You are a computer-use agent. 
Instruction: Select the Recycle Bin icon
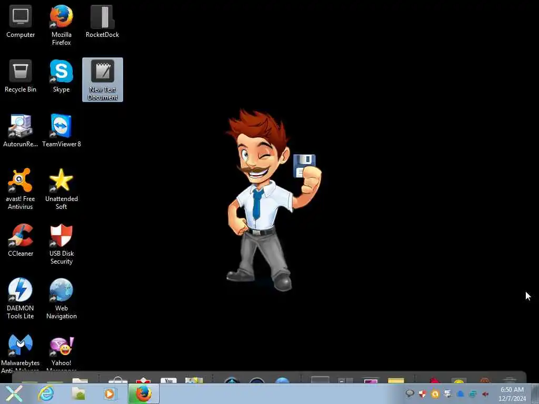(x=21, y=76)
